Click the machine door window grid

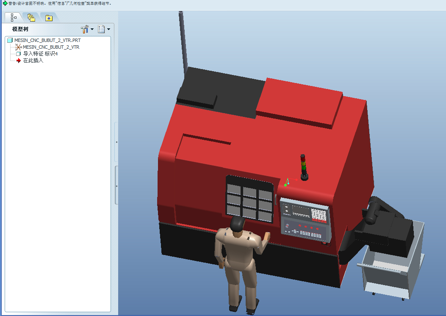coord(249,199)
